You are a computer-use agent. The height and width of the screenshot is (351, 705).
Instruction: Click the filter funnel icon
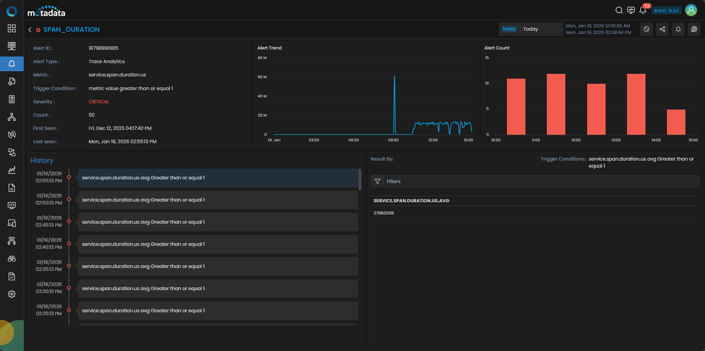click(377, 181)
